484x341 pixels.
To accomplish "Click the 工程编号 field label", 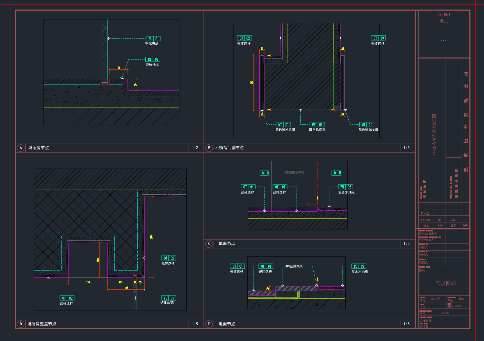I will coord(425,320).
